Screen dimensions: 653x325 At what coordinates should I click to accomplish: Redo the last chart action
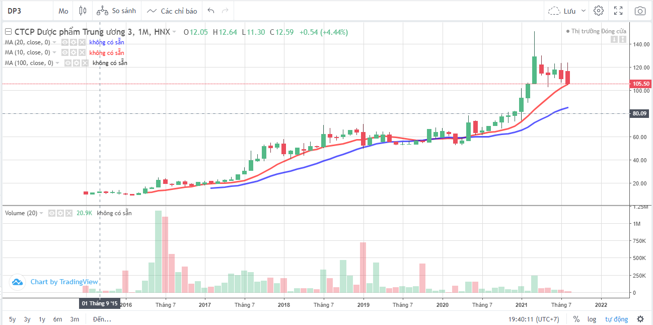(x=225, y=11)
